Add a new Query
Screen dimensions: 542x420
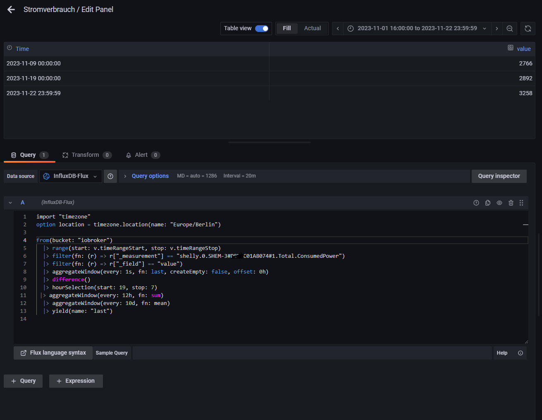(23, 381)
